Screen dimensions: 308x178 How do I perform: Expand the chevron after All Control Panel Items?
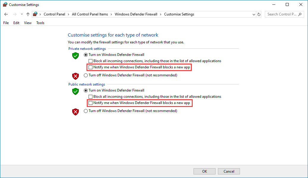click(x=111, y=14)
